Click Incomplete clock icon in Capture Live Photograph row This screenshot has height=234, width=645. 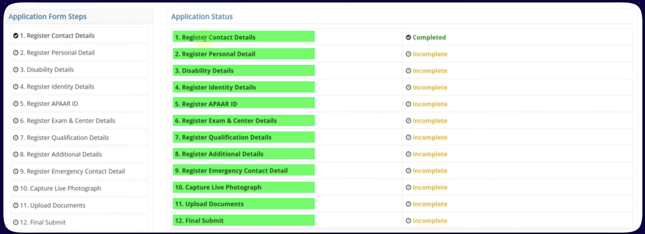point(408,187)
